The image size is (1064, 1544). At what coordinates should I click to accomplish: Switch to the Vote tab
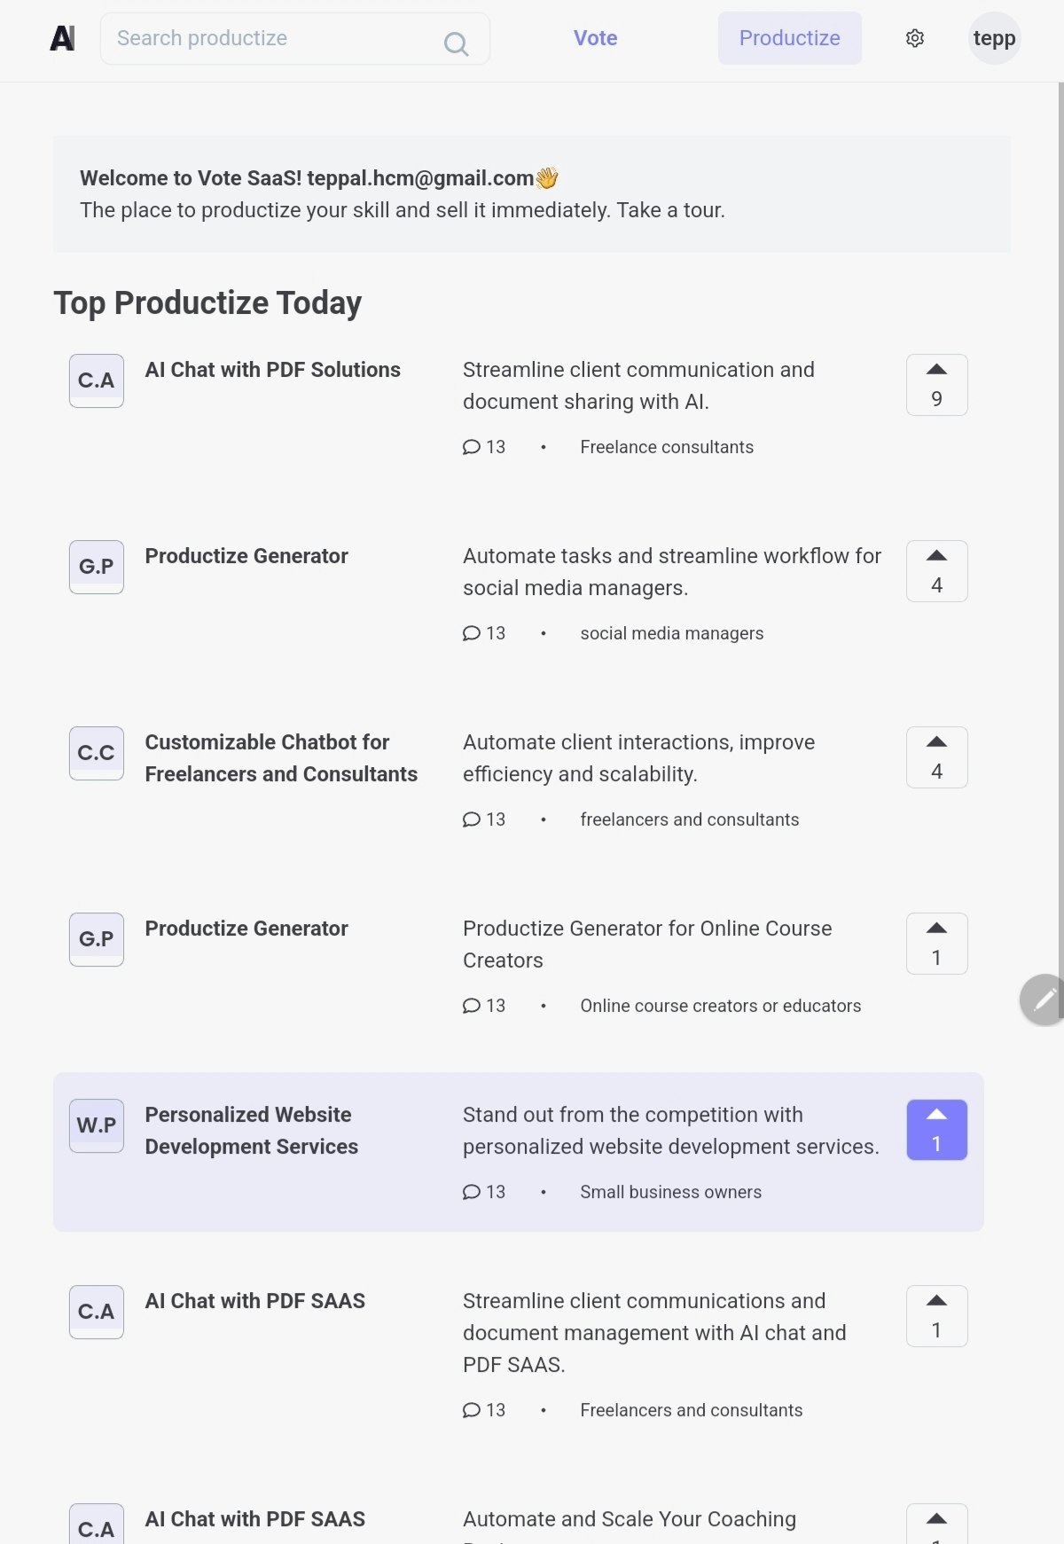click(x=595, y=38)
